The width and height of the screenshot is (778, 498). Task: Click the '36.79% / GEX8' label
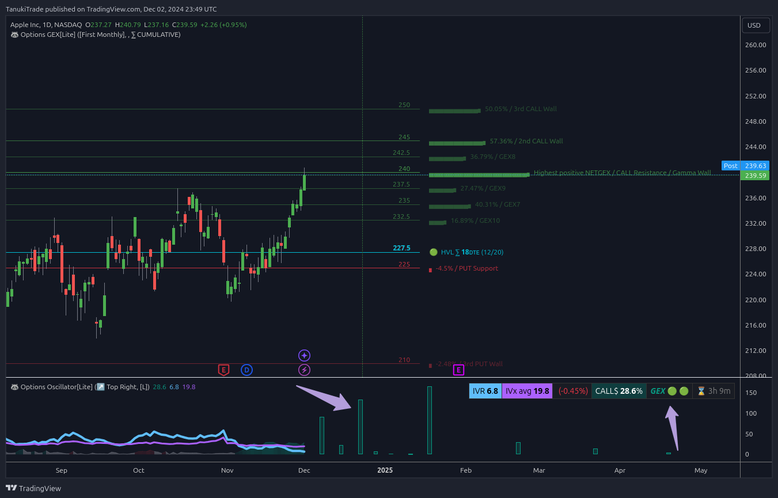[493, 157]
